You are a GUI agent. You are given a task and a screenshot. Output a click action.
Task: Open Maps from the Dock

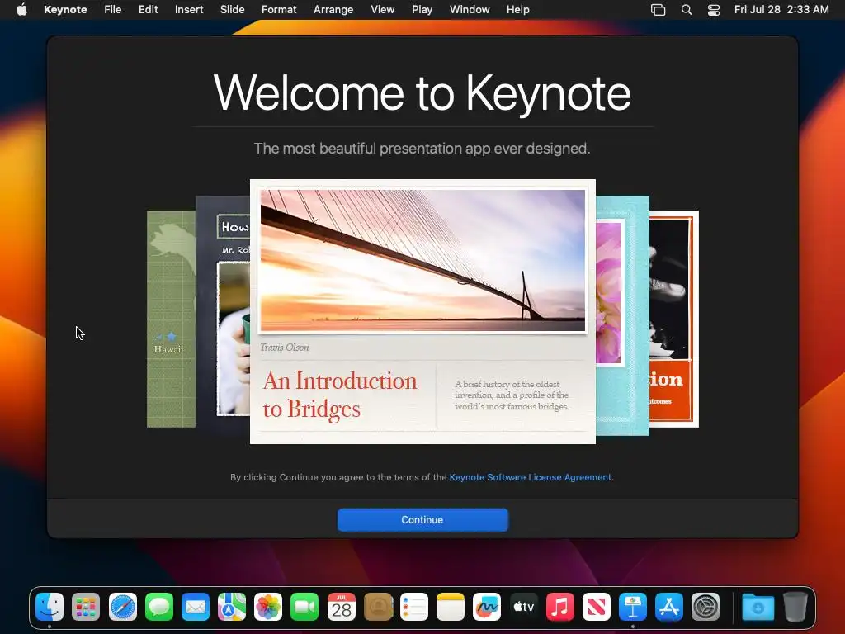coord(232,607)
